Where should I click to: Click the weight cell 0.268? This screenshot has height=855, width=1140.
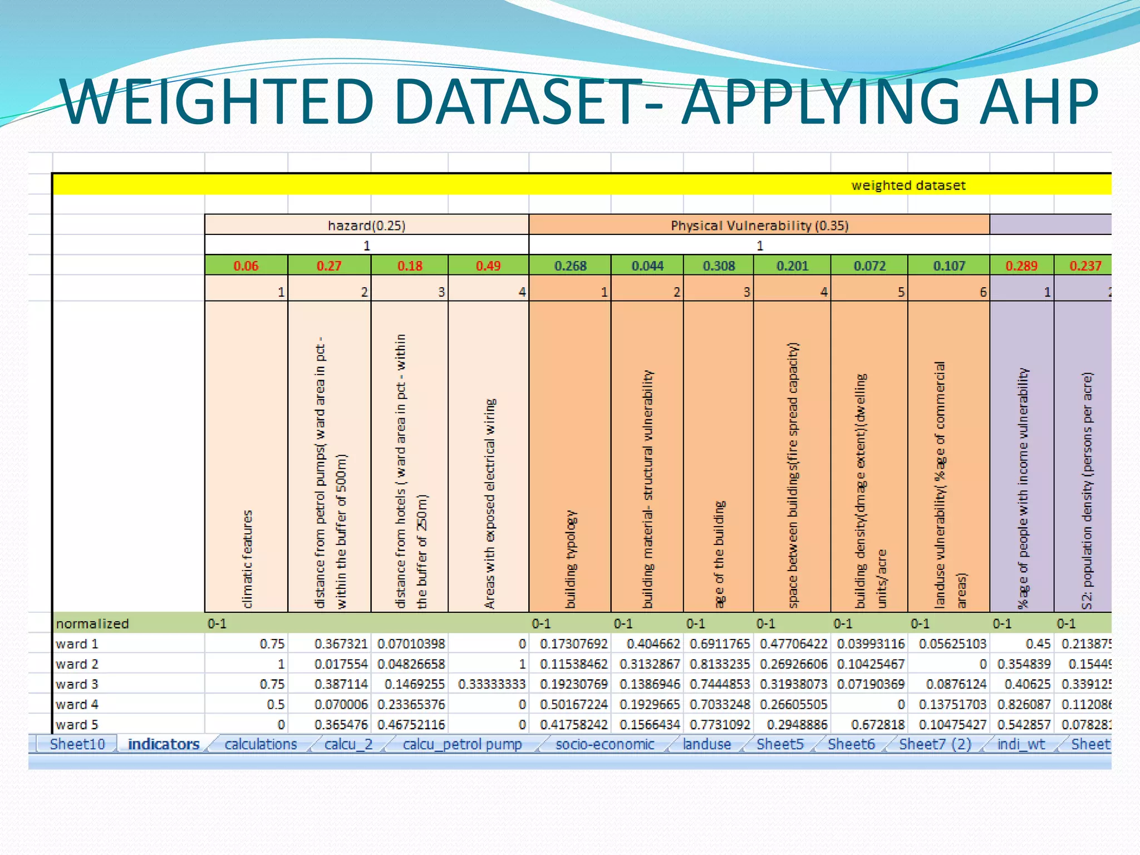point(570,266)
